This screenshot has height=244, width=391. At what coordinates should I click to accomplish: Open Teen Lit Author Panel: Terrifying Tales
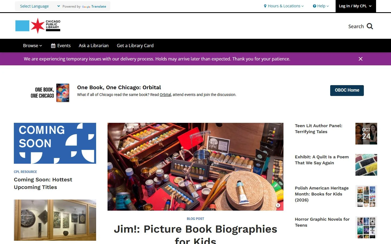click(x=319, y=129)
